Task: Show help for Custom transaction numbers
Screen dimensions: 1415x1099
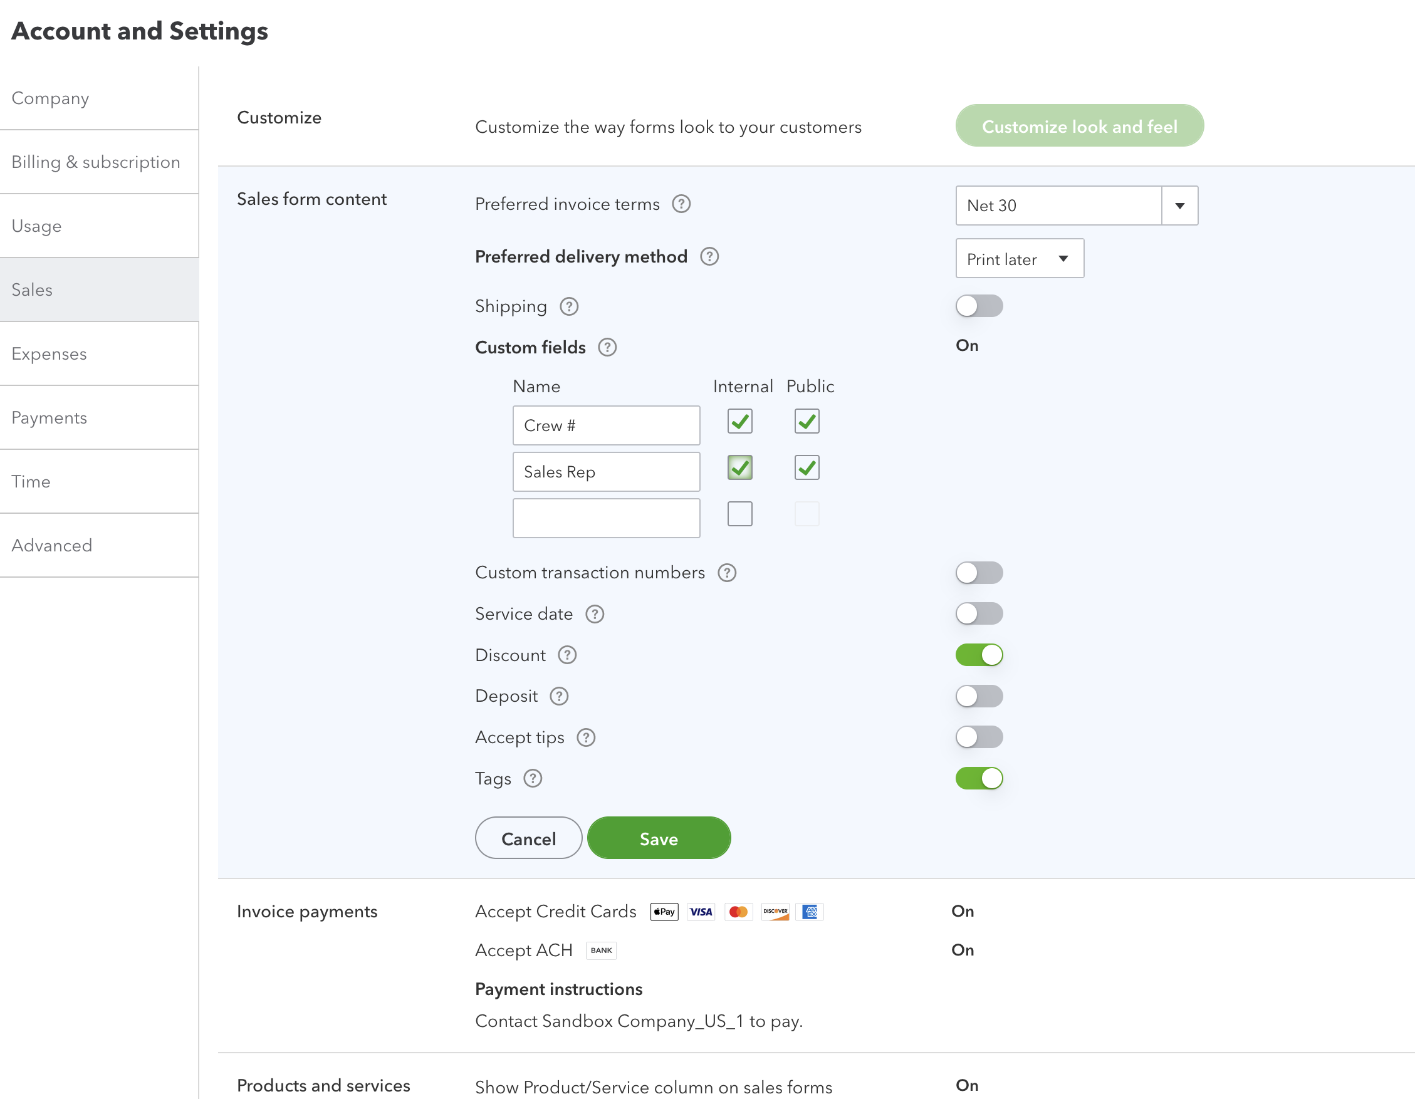Action: 727,573
